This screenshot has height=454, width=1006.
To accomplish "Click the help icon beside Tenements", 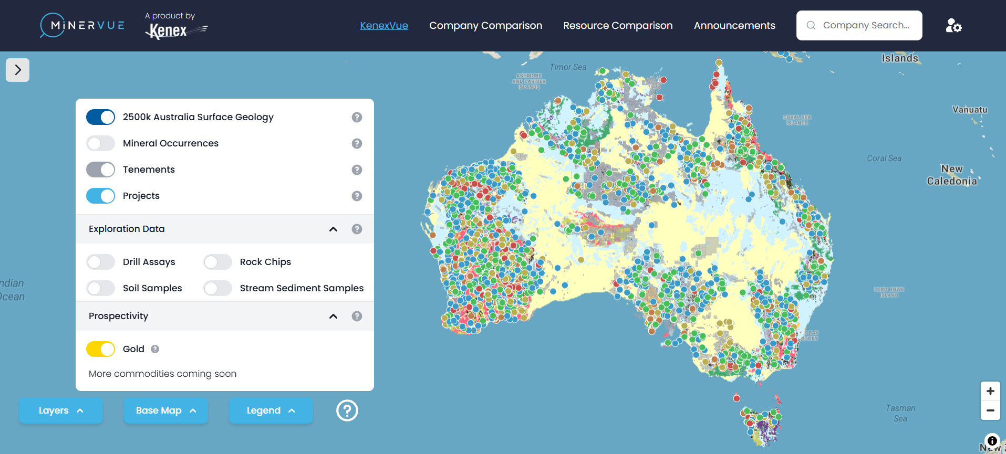I will pyautogui.click(x=357, y=170).
